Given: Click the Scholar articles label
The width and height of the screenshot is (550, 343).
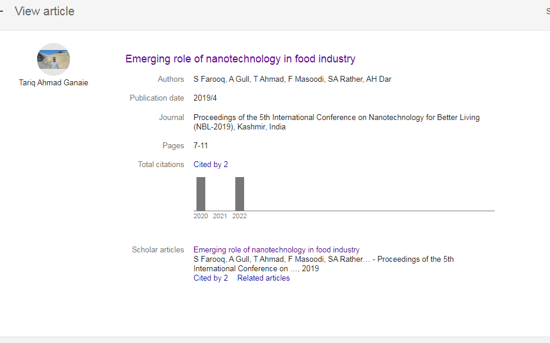Looking at the screenshot, I should tap(158, 250).
